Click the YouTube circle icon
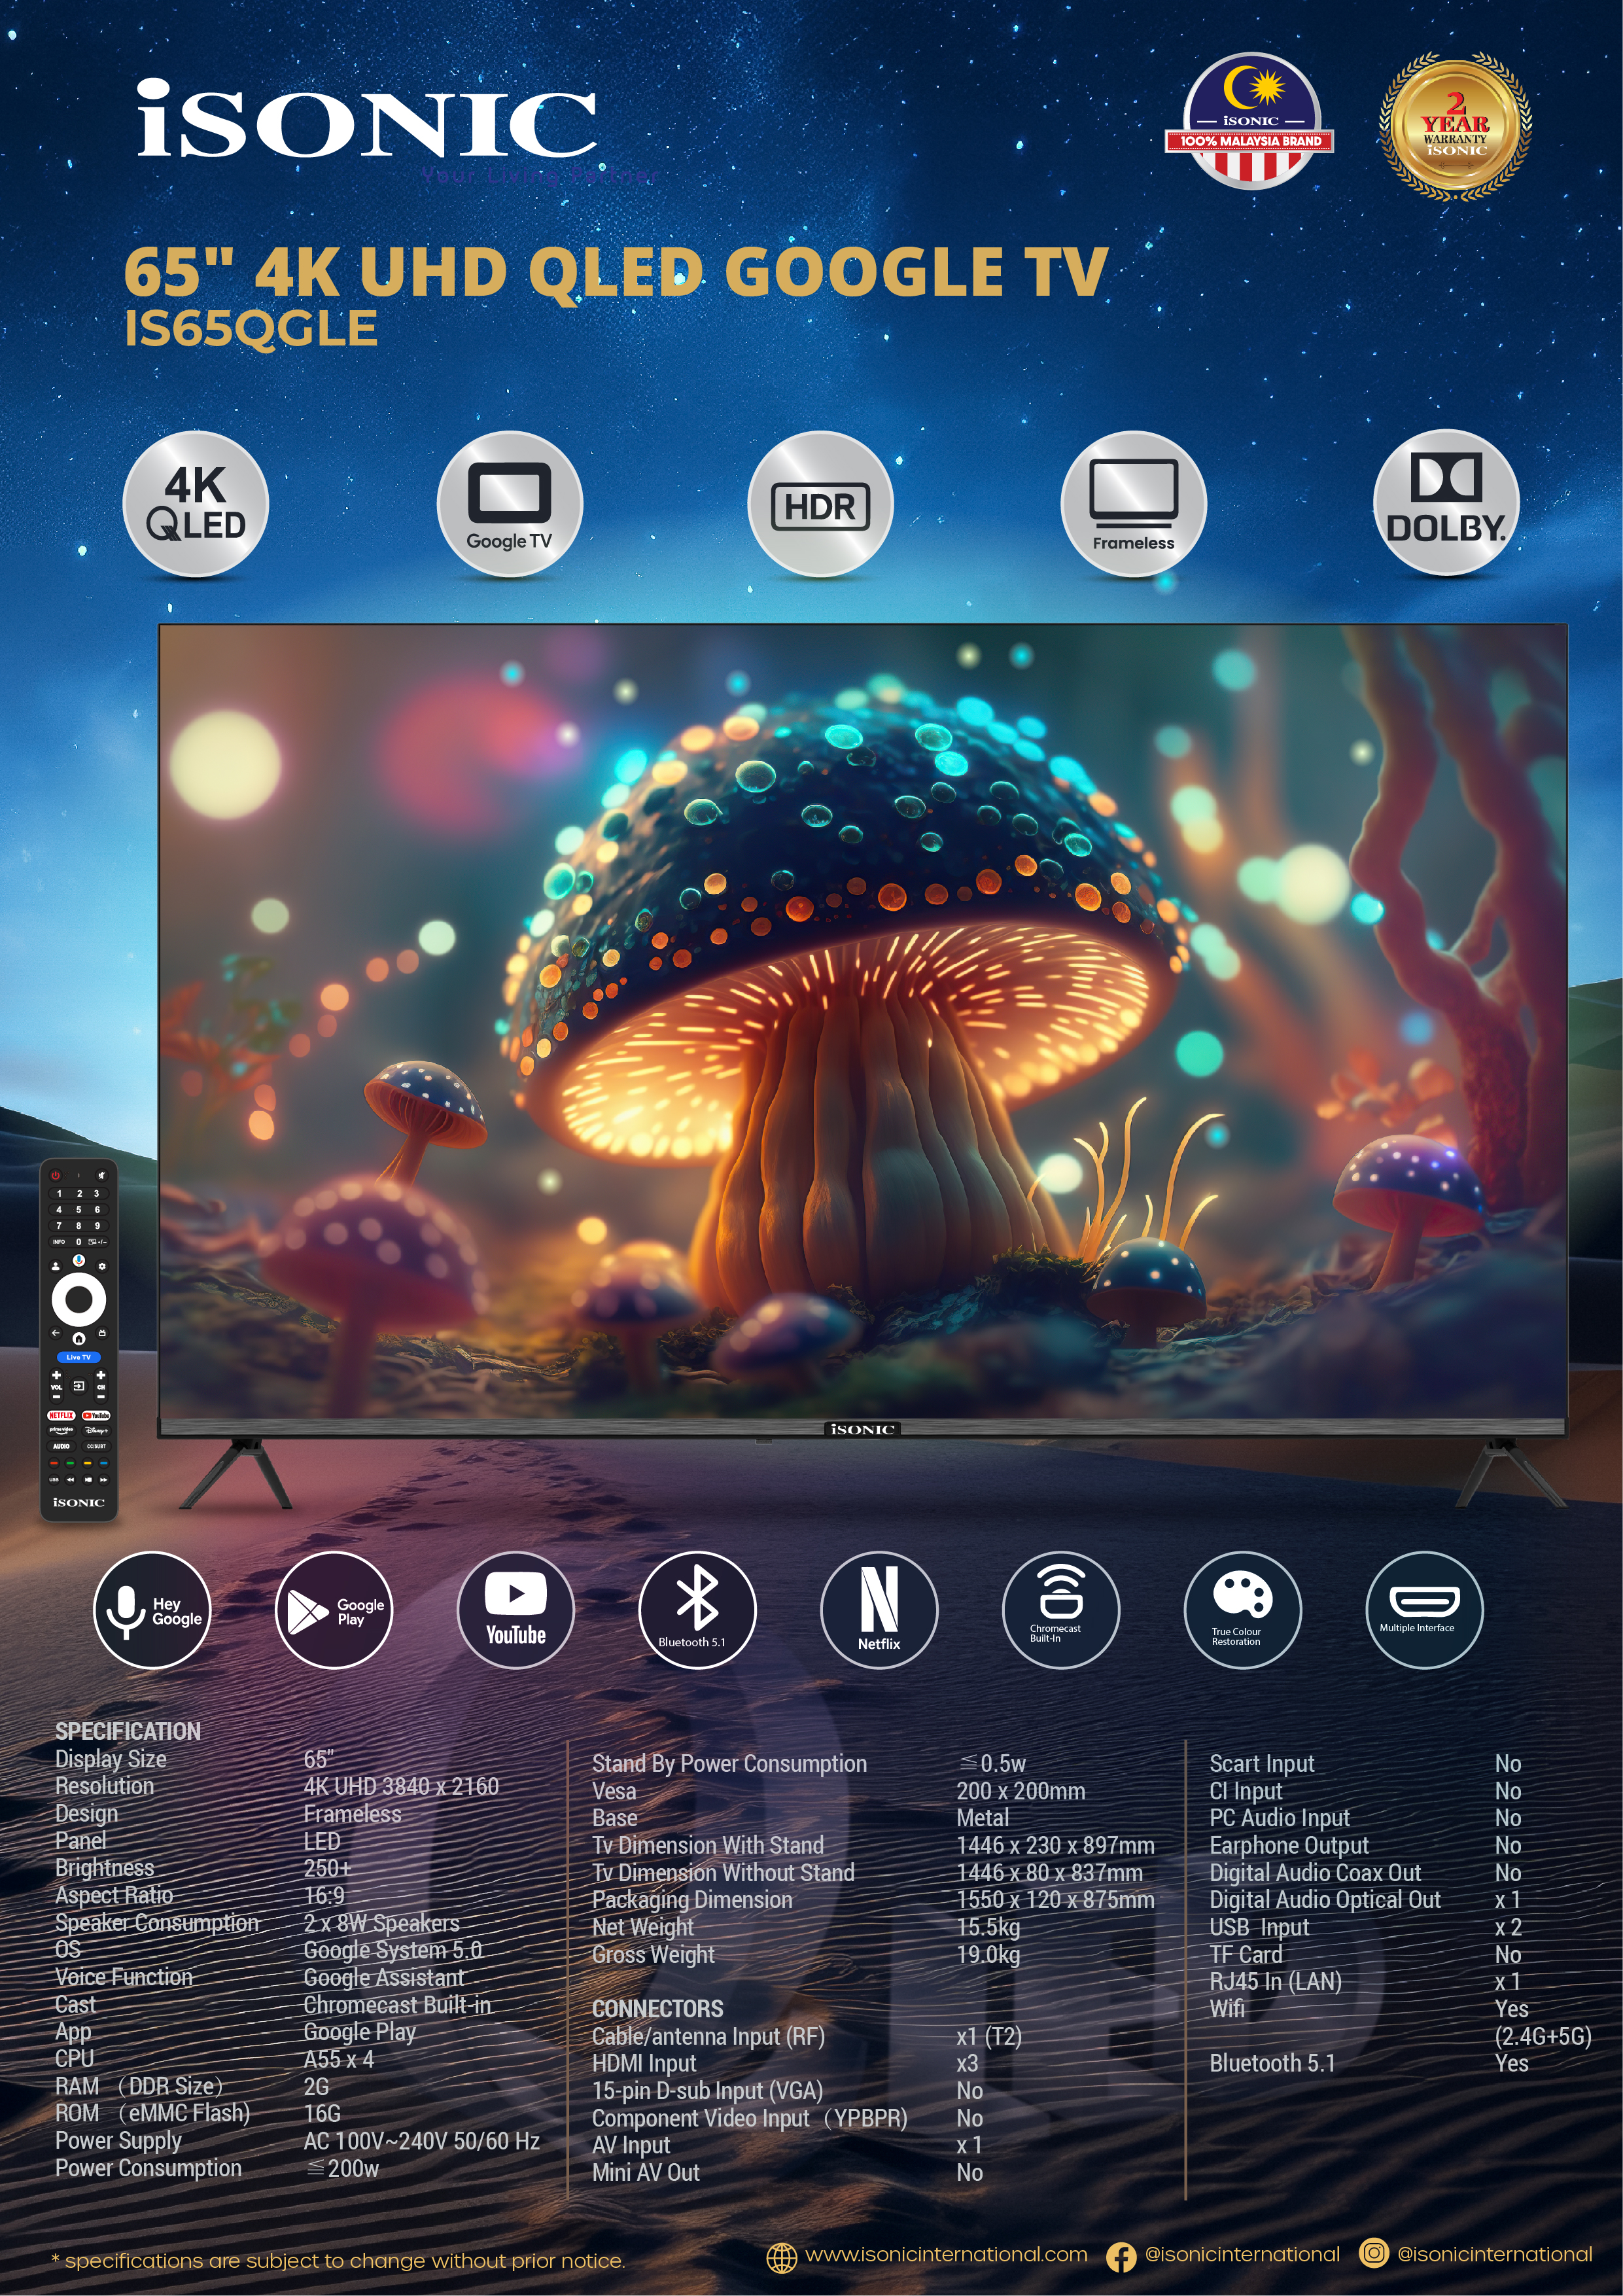This screenshot has height=2296, width=1623. (x=516, y=1609)
